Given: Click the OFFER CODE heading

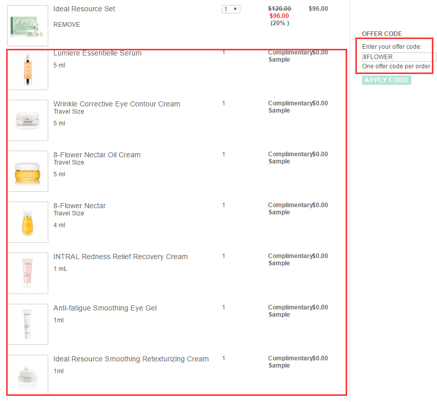Looking at the screenshot, I should 382,34.
